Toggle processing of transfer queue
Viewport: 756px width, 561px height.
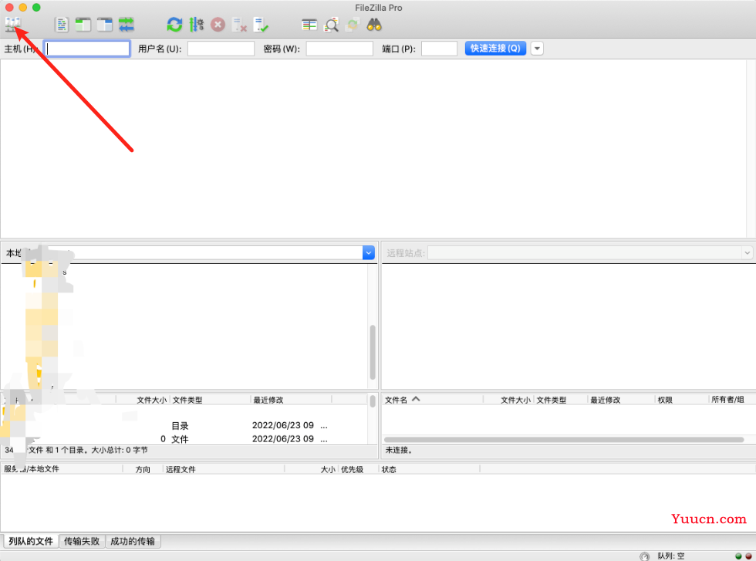[x=196, y=25]
